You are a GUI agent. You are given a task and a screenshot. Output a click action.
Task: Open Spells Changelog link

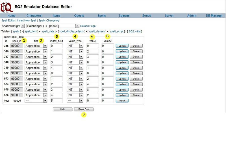click(x=49, y=20)
